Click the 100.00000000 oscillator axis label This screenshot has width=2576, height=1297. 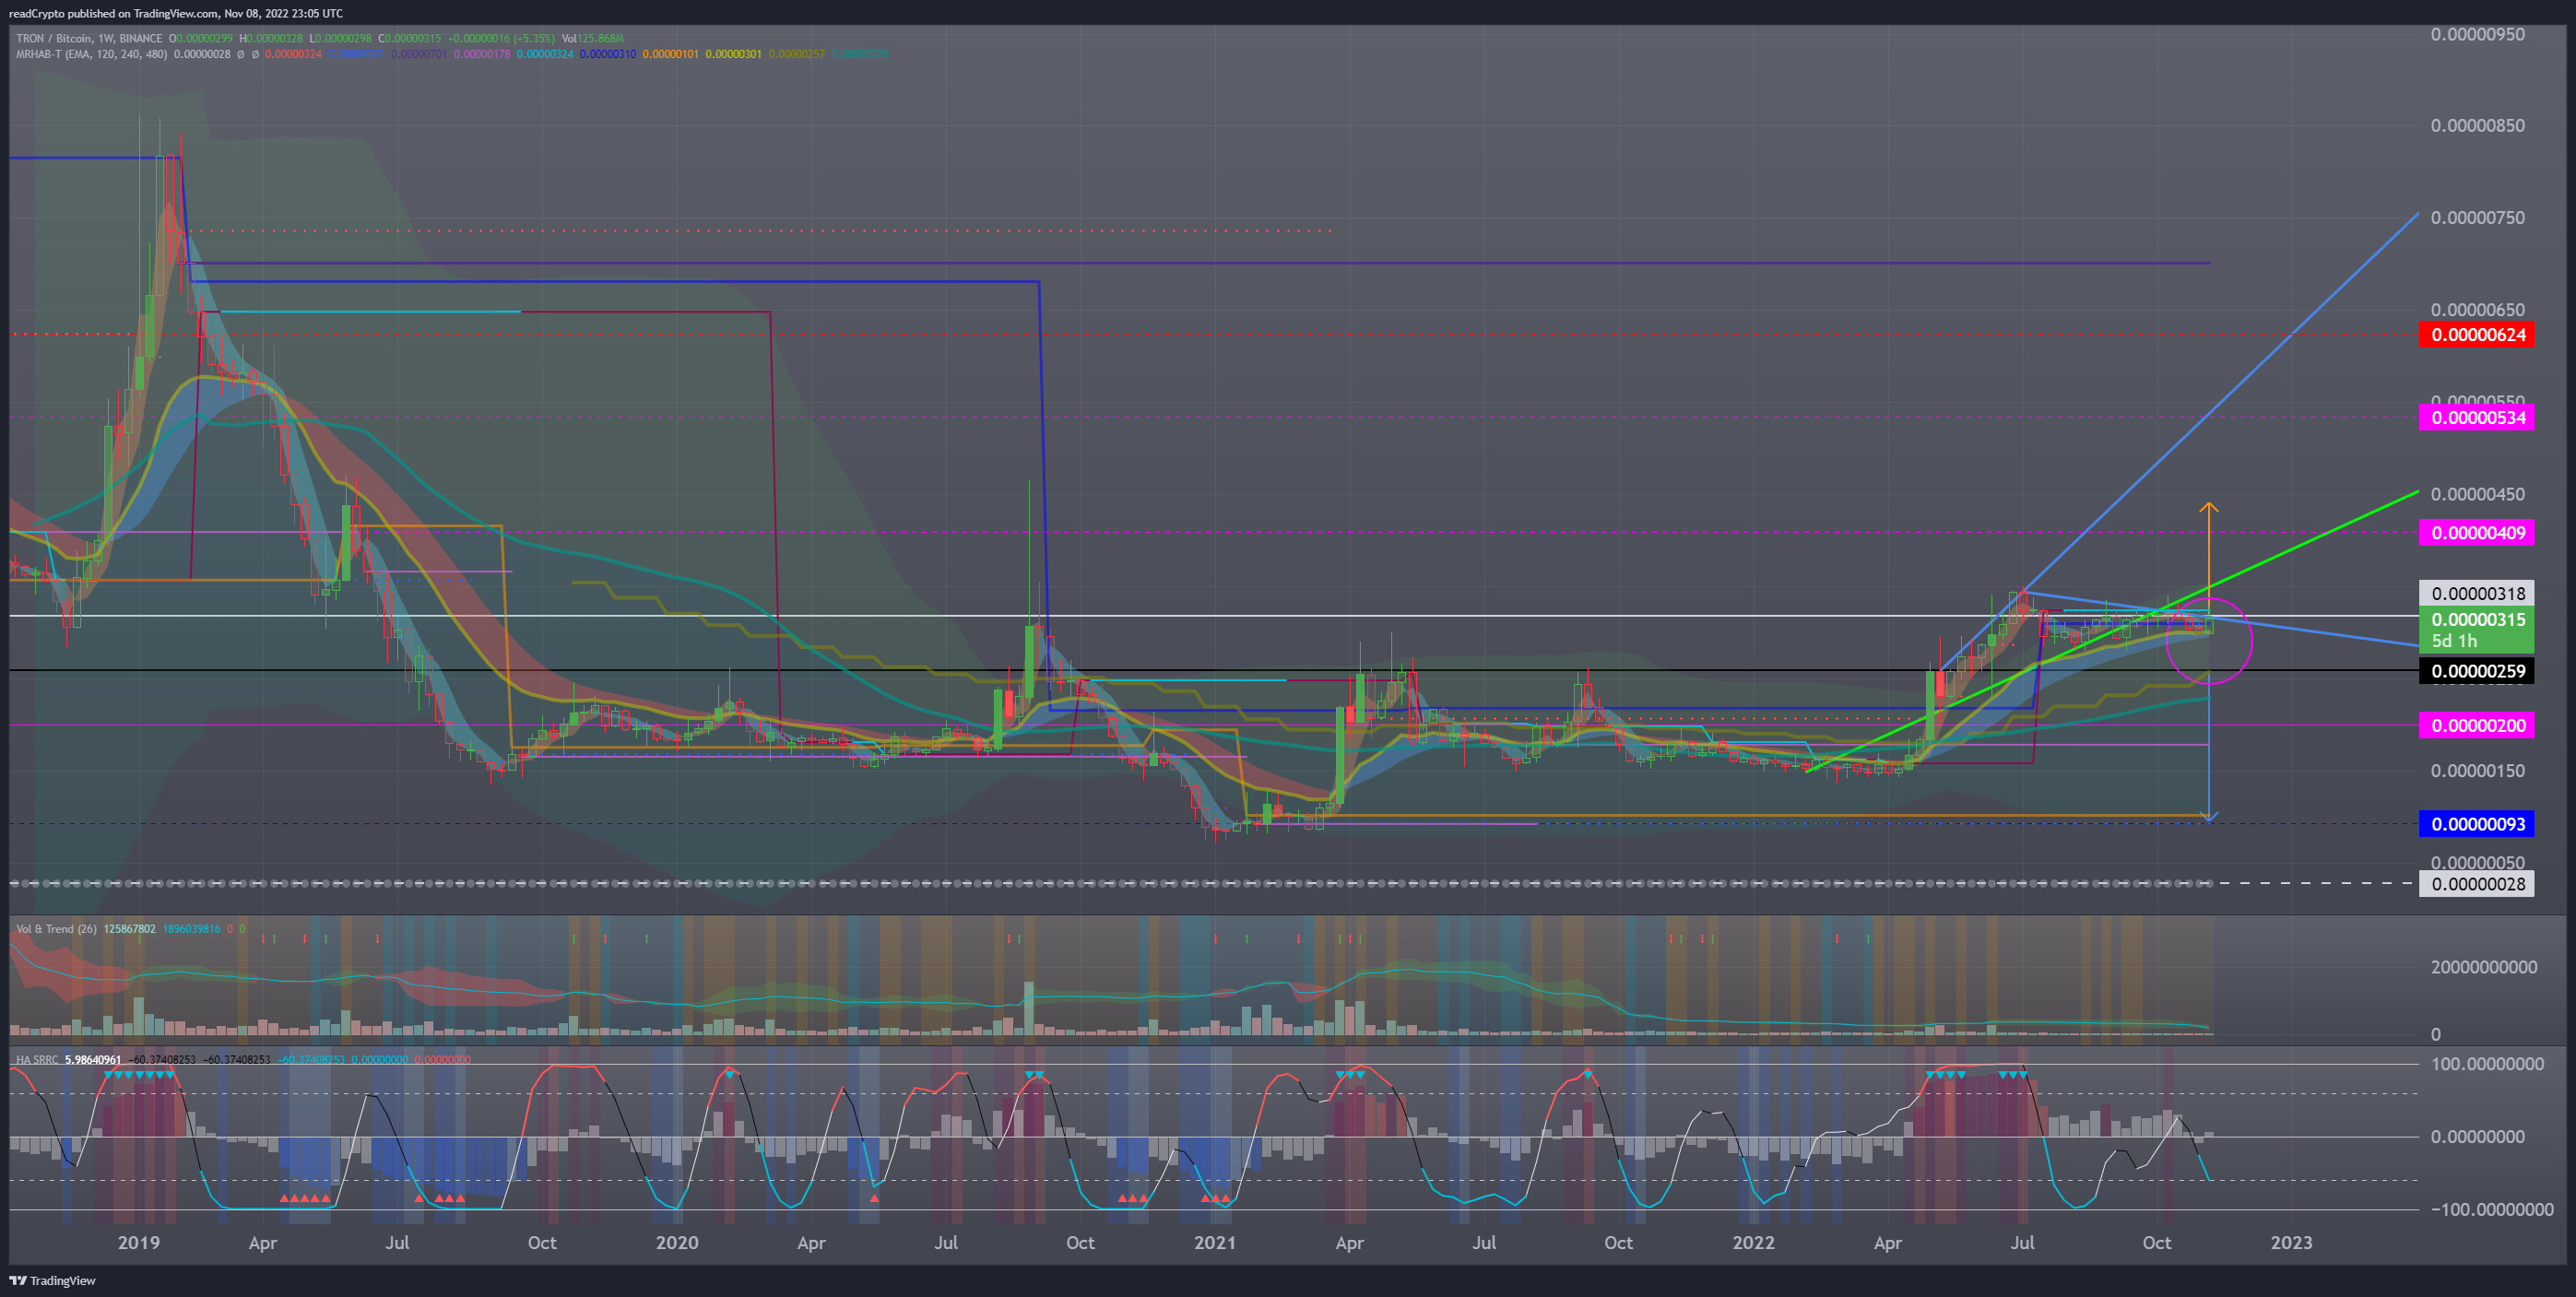2487,1064
